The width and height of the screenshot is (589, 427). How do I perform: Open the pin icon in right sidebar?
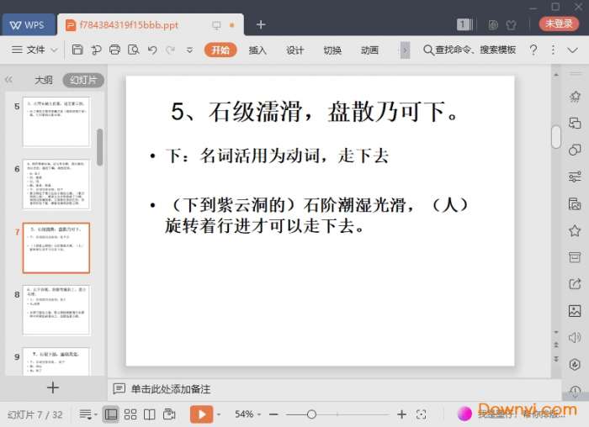pos(575,97)
